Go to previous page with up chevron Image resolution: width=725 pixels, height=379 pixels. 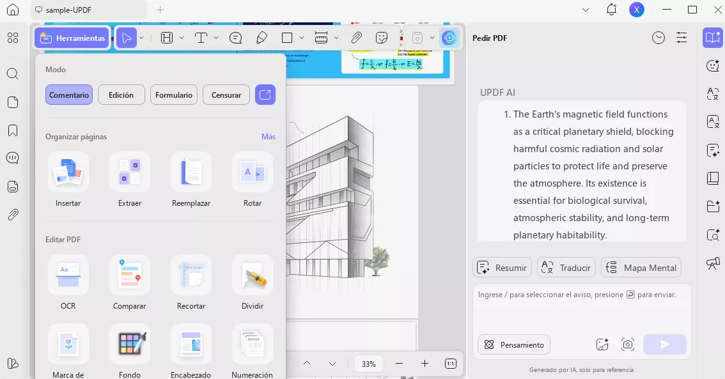click(306, 364)
